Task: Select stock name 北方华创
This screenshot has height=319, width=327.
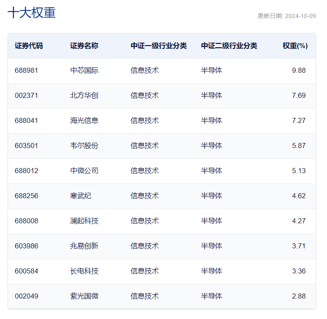Action: pyautogui.click(x=84, y=96)
